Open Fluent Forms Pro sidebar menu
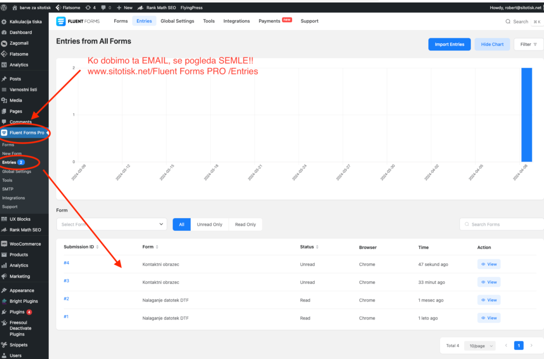 [x=24, y=132]
